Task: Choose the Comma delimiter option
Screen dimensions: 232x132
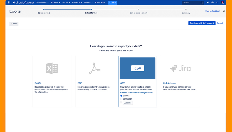Action: 121,96
